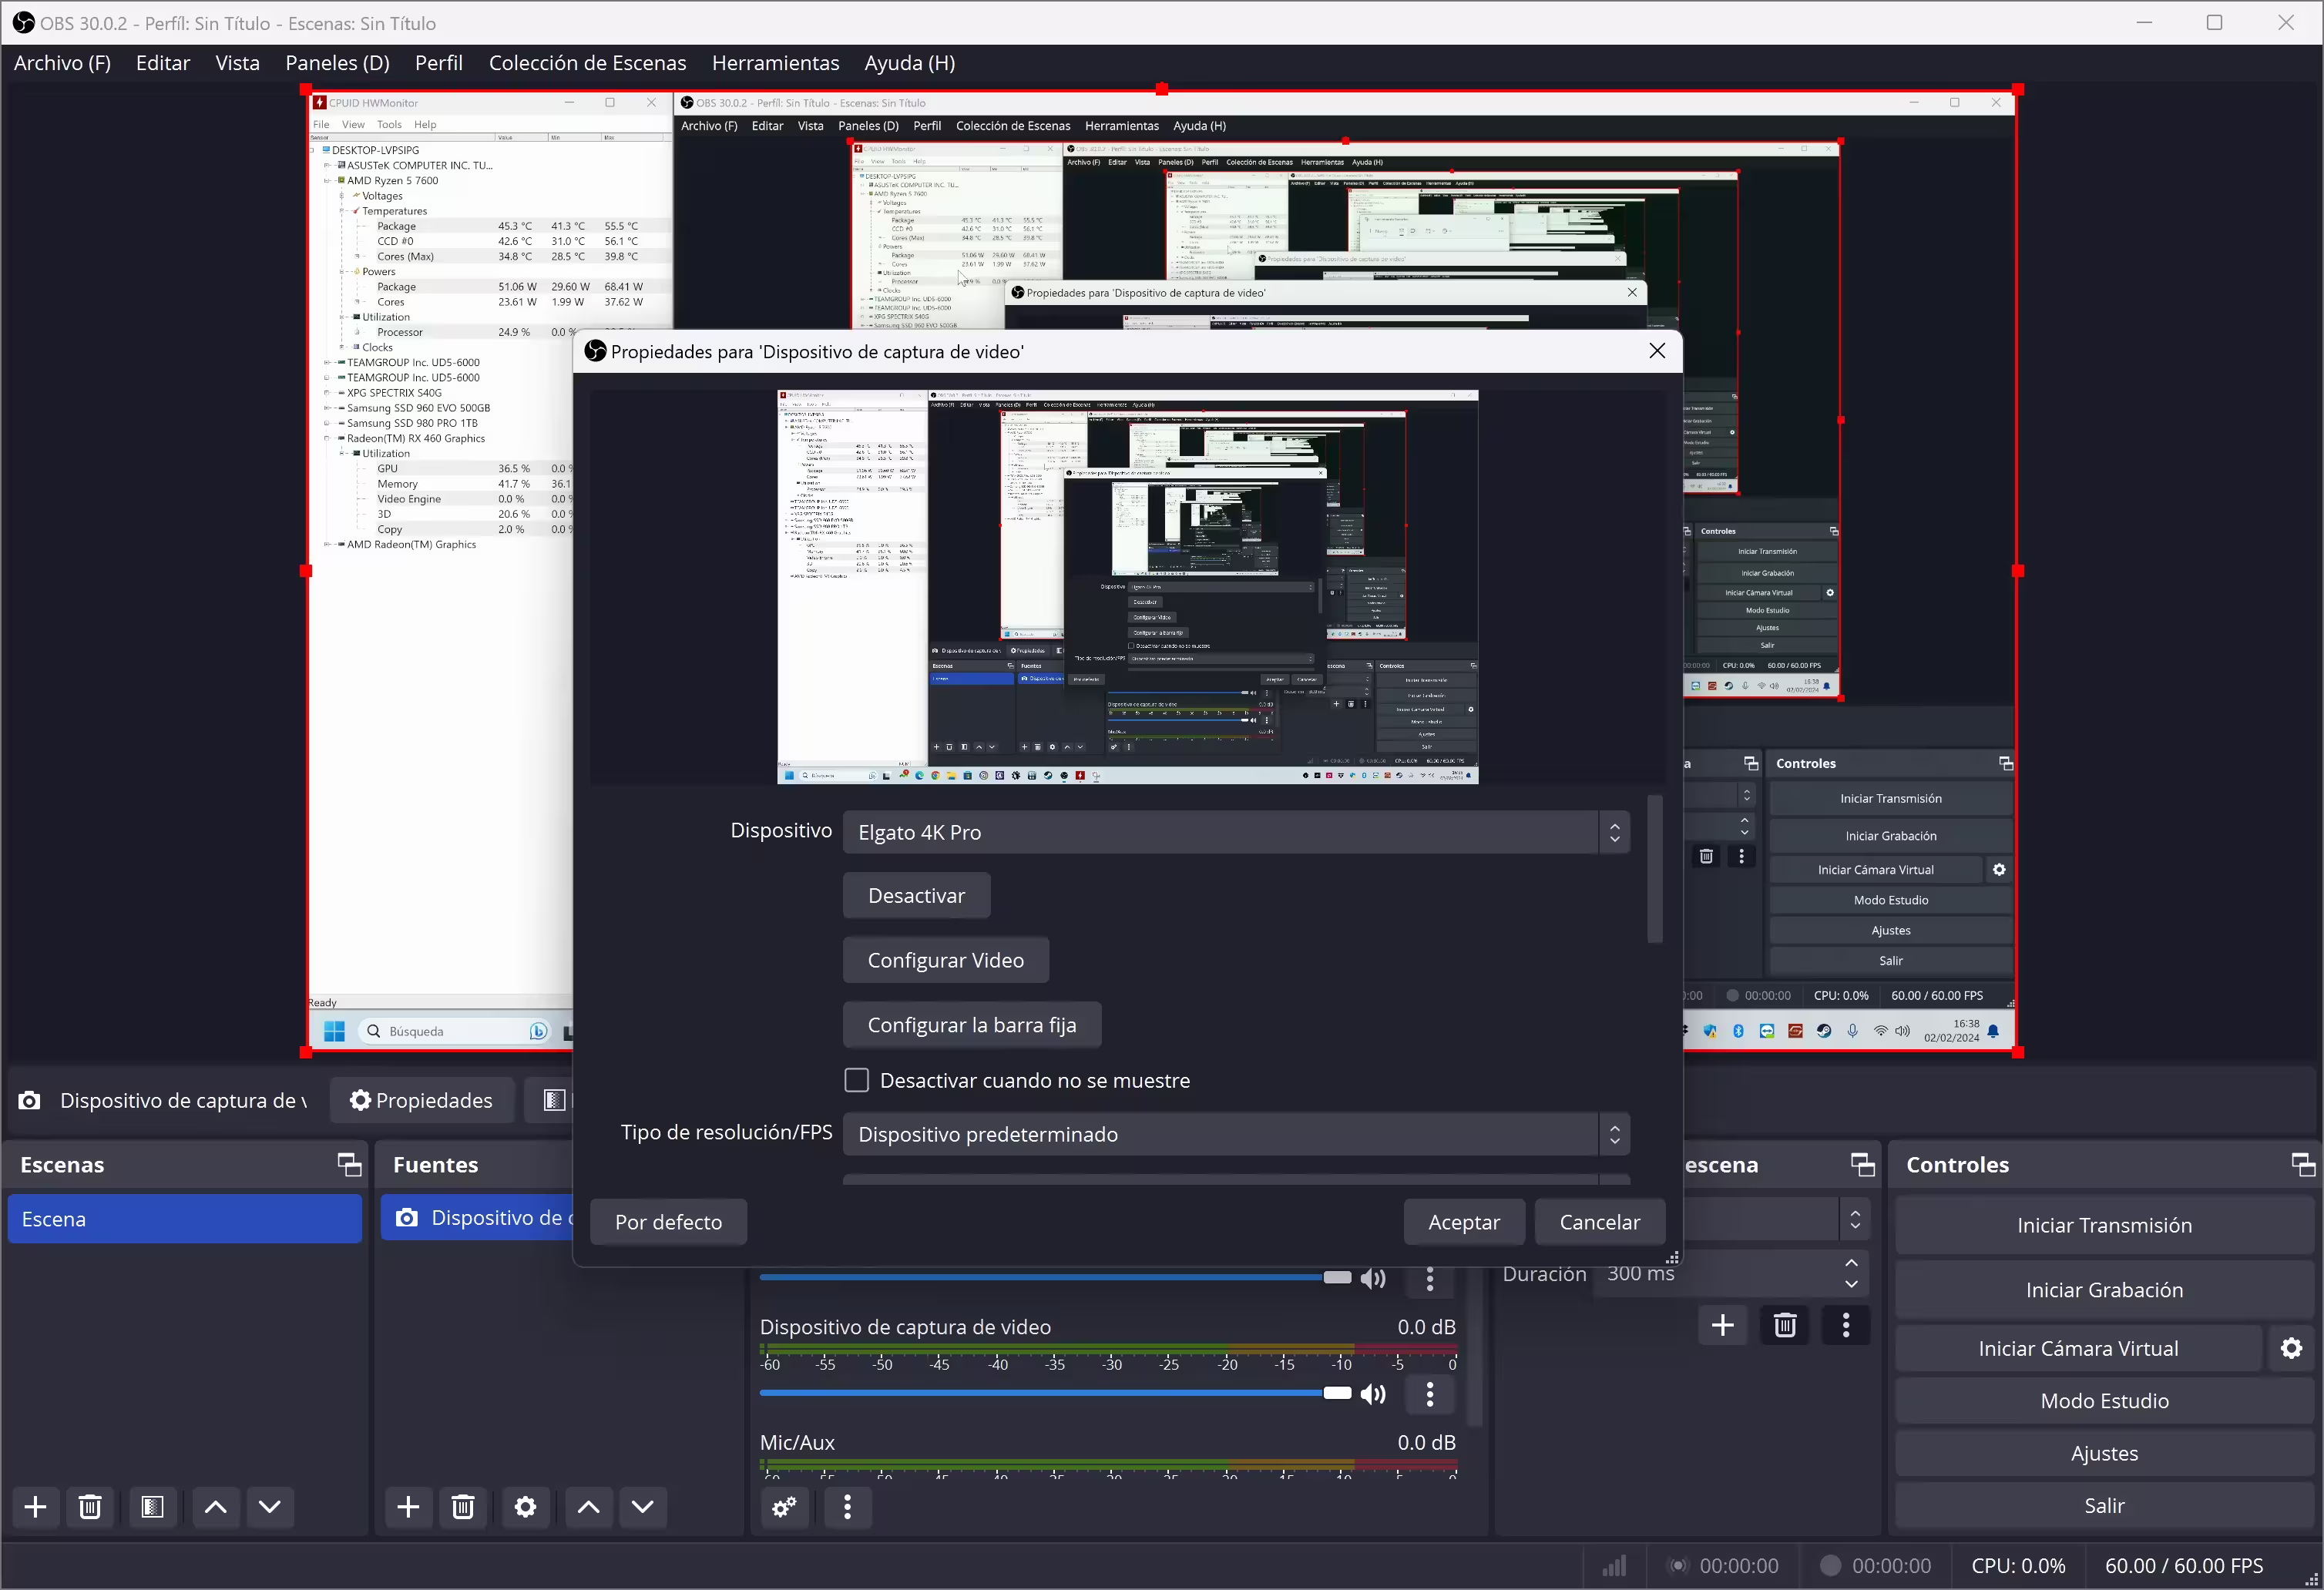Open virtual camera settings gear

pos(2292,1348)
